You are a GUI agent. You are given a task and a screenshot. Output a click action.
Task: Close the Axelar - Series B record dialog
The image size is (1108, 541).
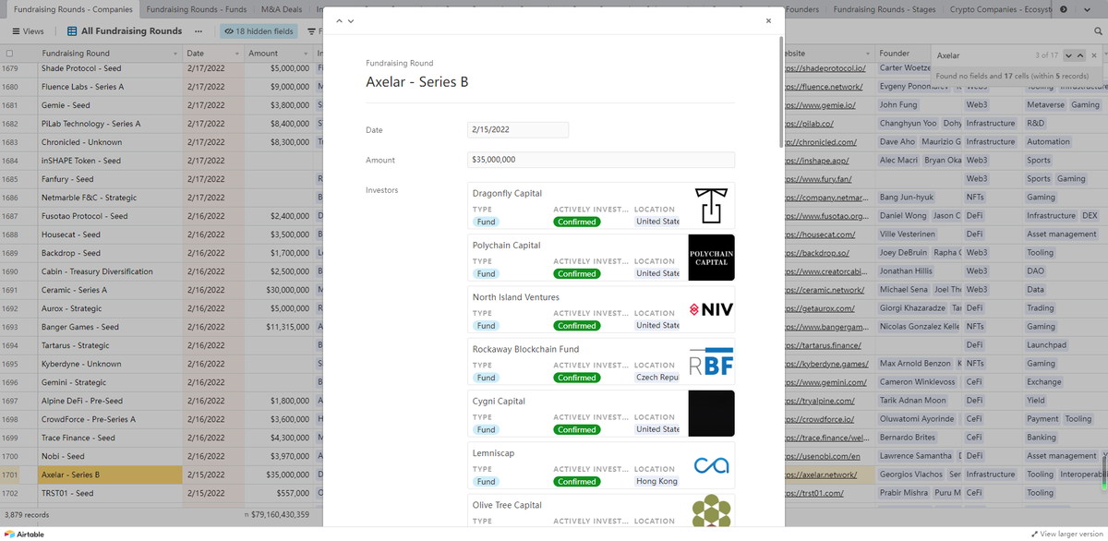coord(768,20)
